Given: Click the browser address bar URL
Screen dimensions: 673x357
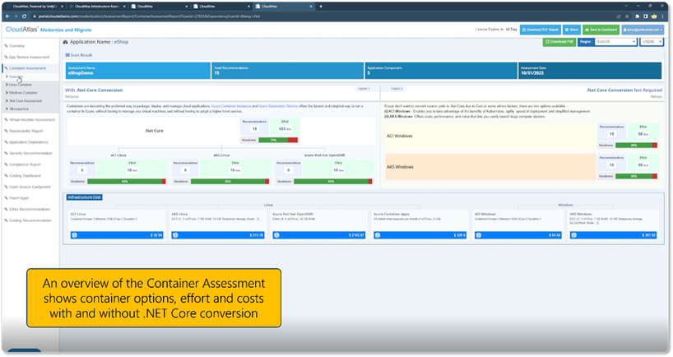Looking at the screenshot, I should (150, 16).
